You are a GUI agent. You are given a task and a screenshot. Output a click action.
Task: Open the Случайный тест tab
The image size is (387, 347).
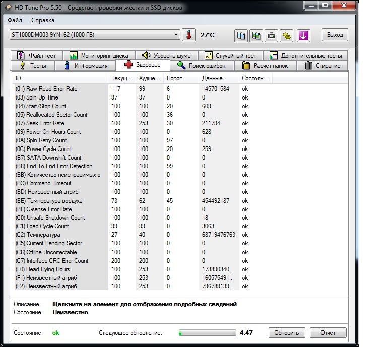231,55
